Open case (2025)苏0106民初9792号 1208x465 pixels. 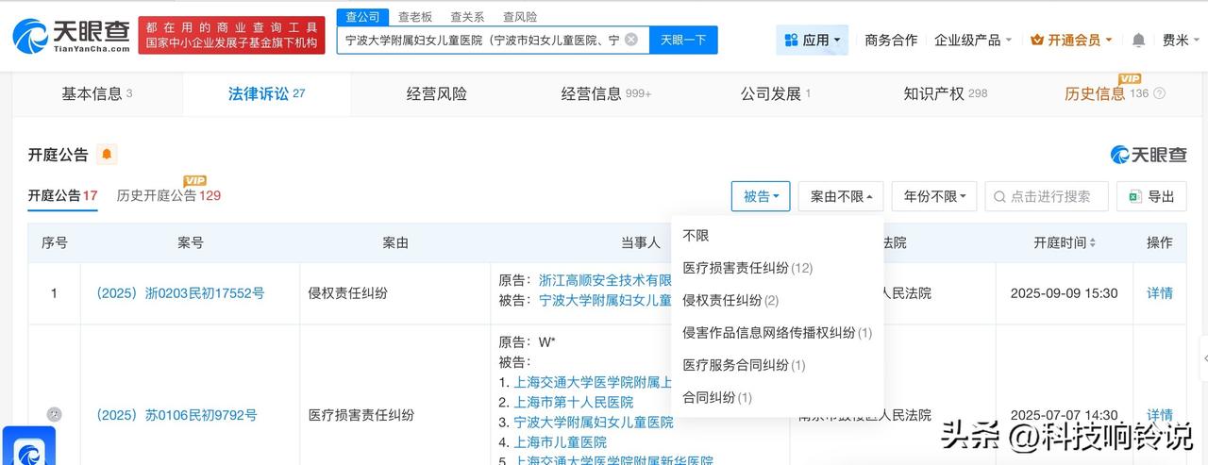click(173, 415)
